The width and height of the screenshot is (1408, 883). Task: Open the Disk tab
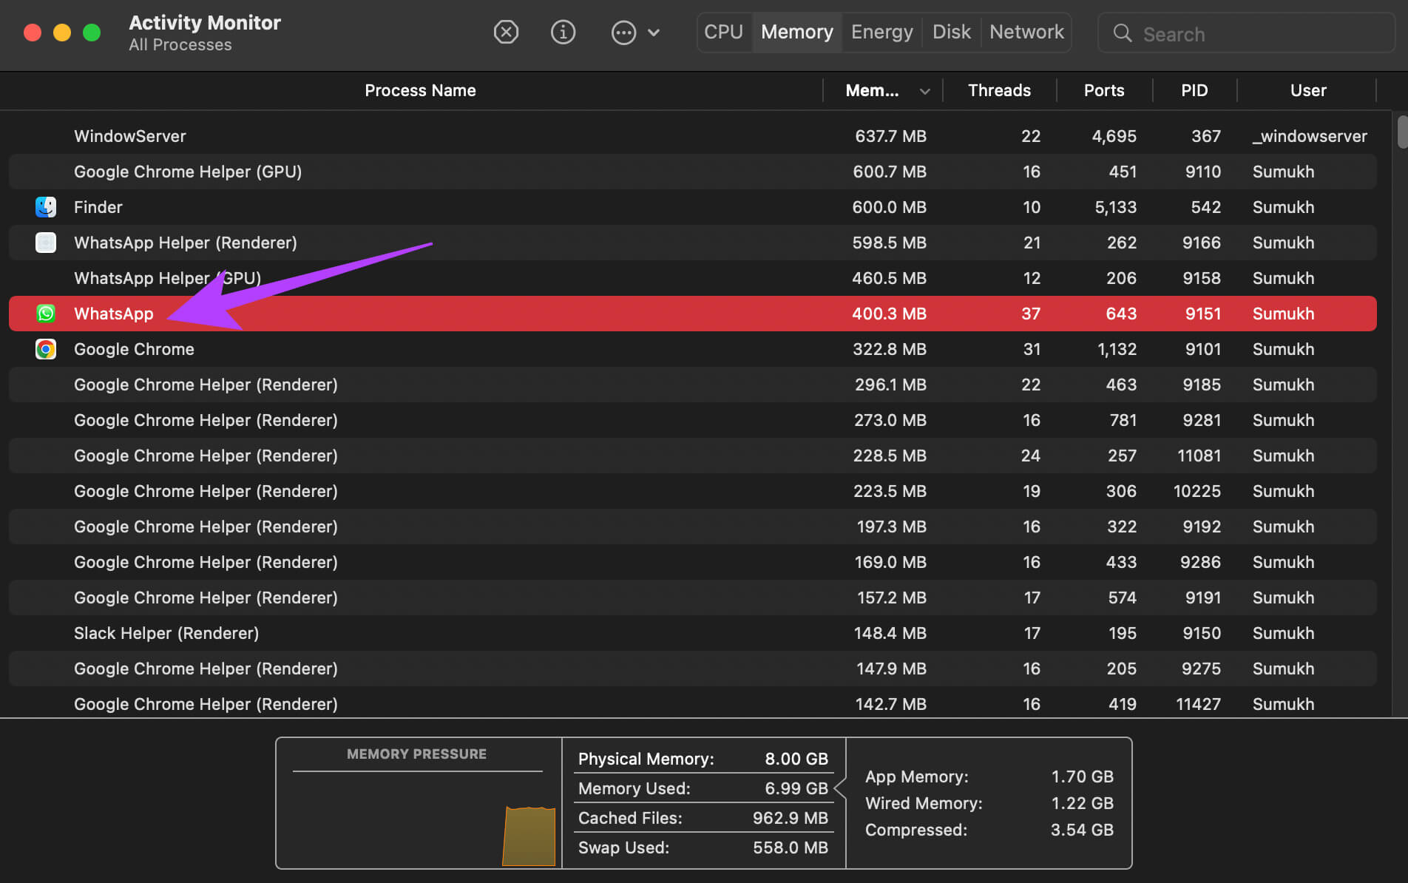[951, 33]
